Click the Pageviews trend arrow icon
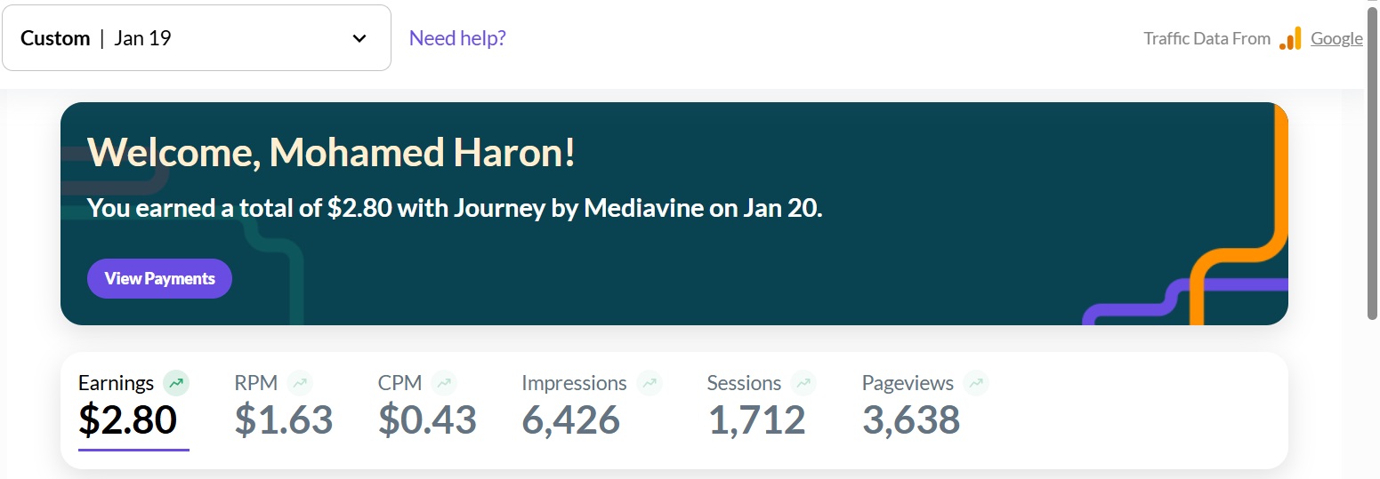The height and width of the screenshot is (479, 1380). coord(976,384)
